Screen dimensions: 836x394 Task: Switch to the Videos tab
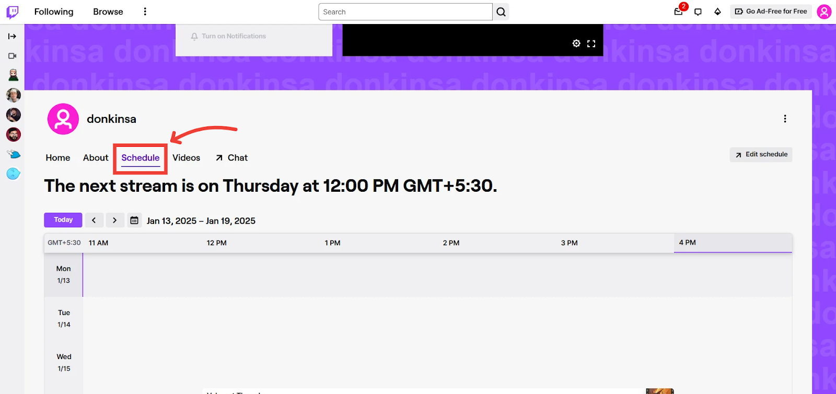click(187, 158)
